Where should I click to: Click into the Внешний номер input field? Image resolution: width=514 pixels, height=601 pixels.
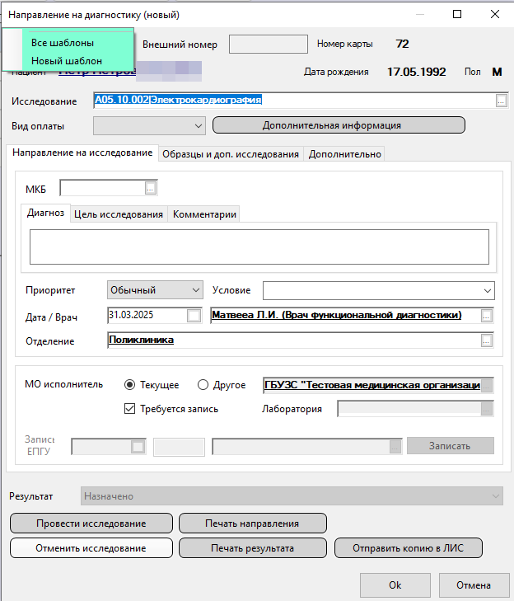[268, 44]
